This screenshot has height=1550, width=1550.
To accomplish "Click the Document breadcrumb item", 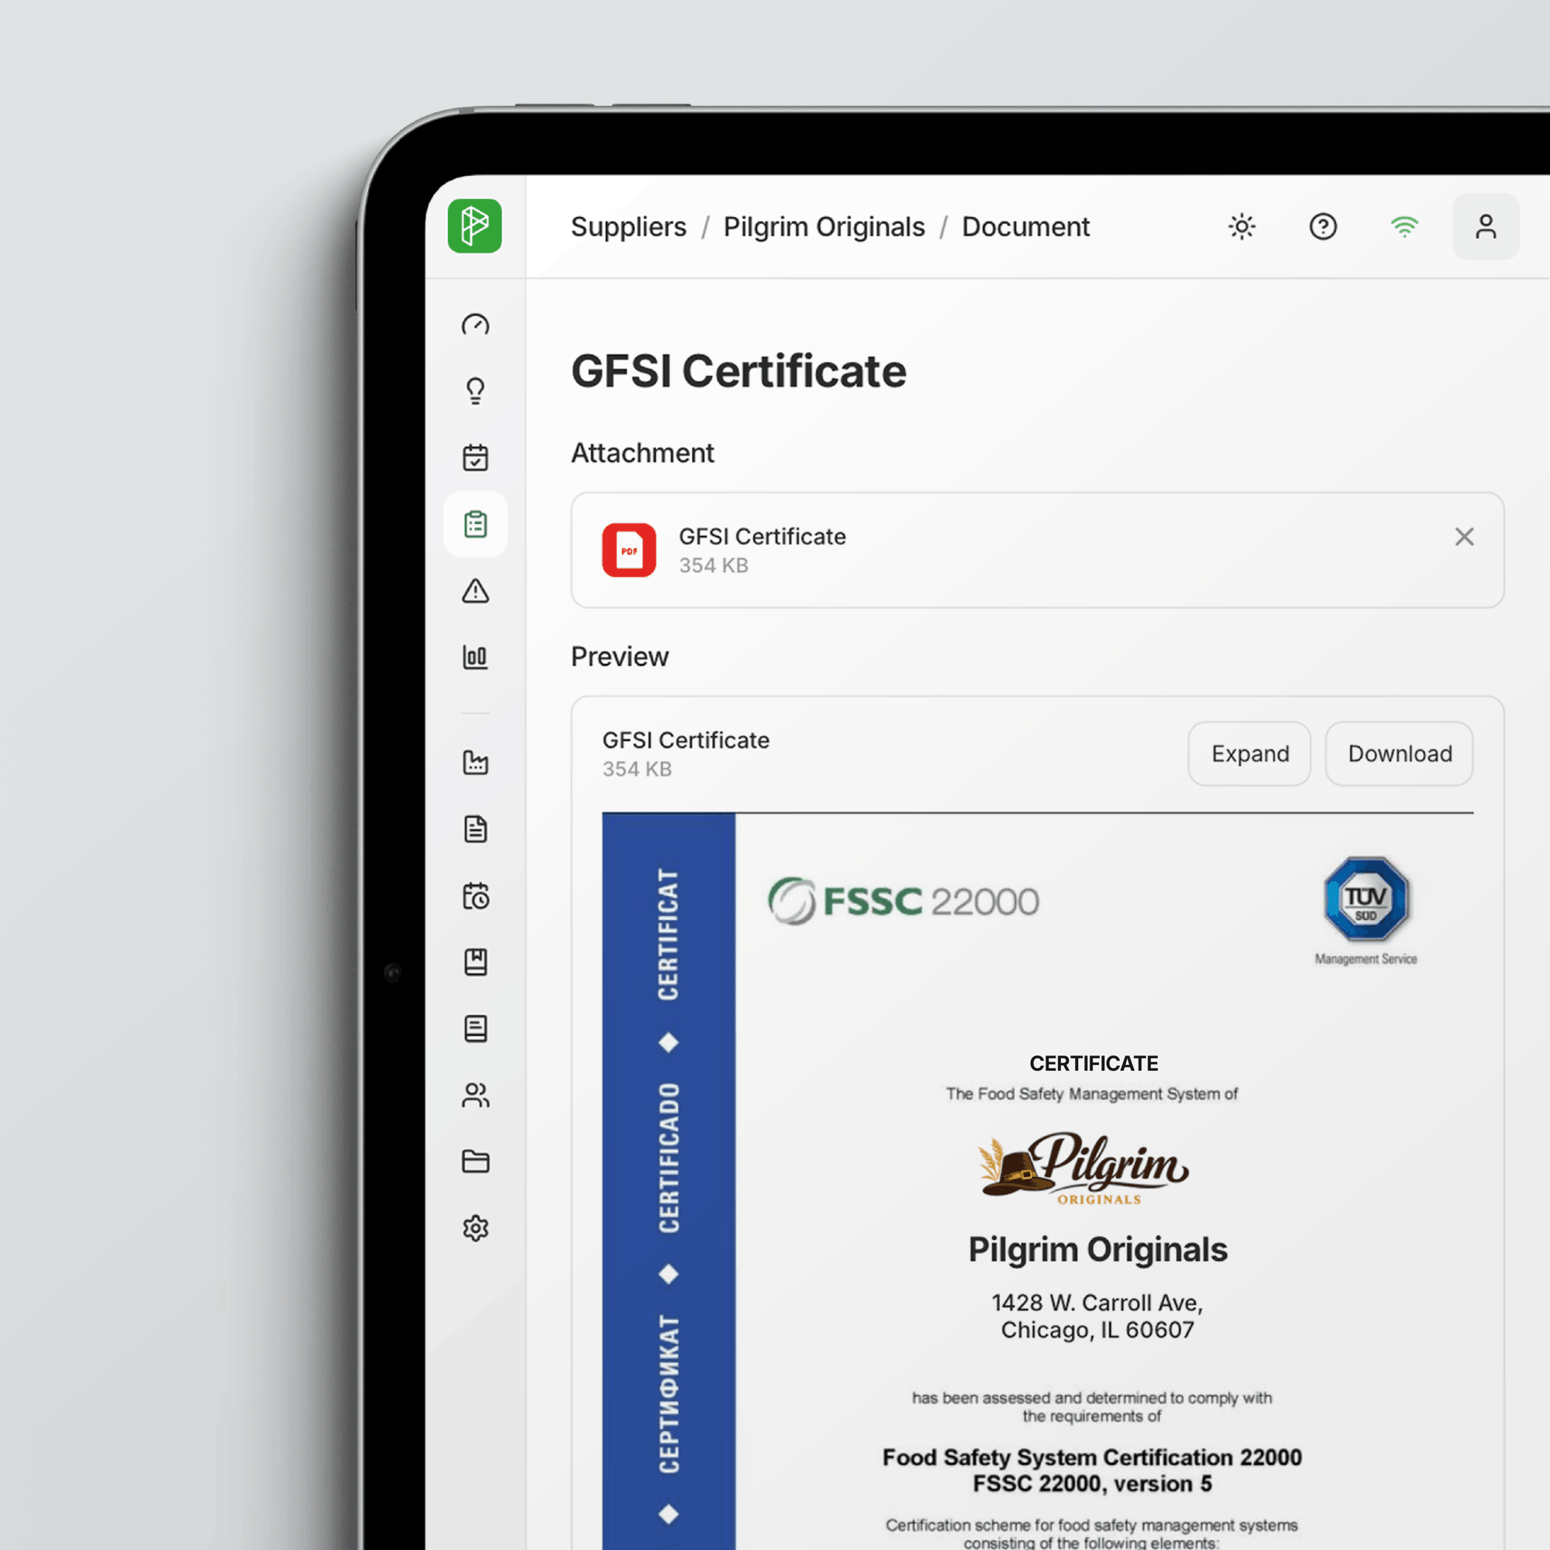I will 1025,227.
